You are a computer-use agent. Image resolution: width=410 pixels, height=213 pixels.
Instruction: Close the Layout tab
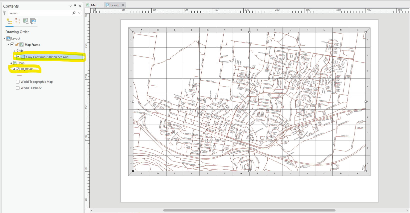123,5
